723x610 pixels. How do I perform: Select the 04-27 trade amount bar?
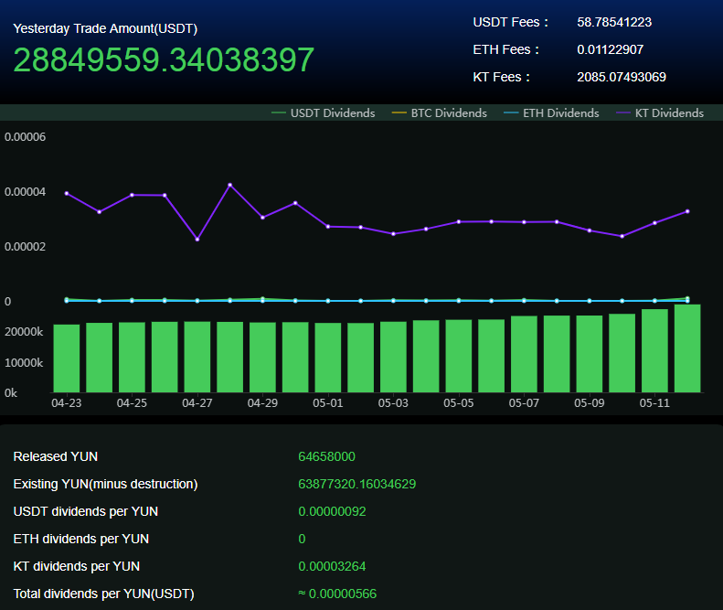click(197, 358)
